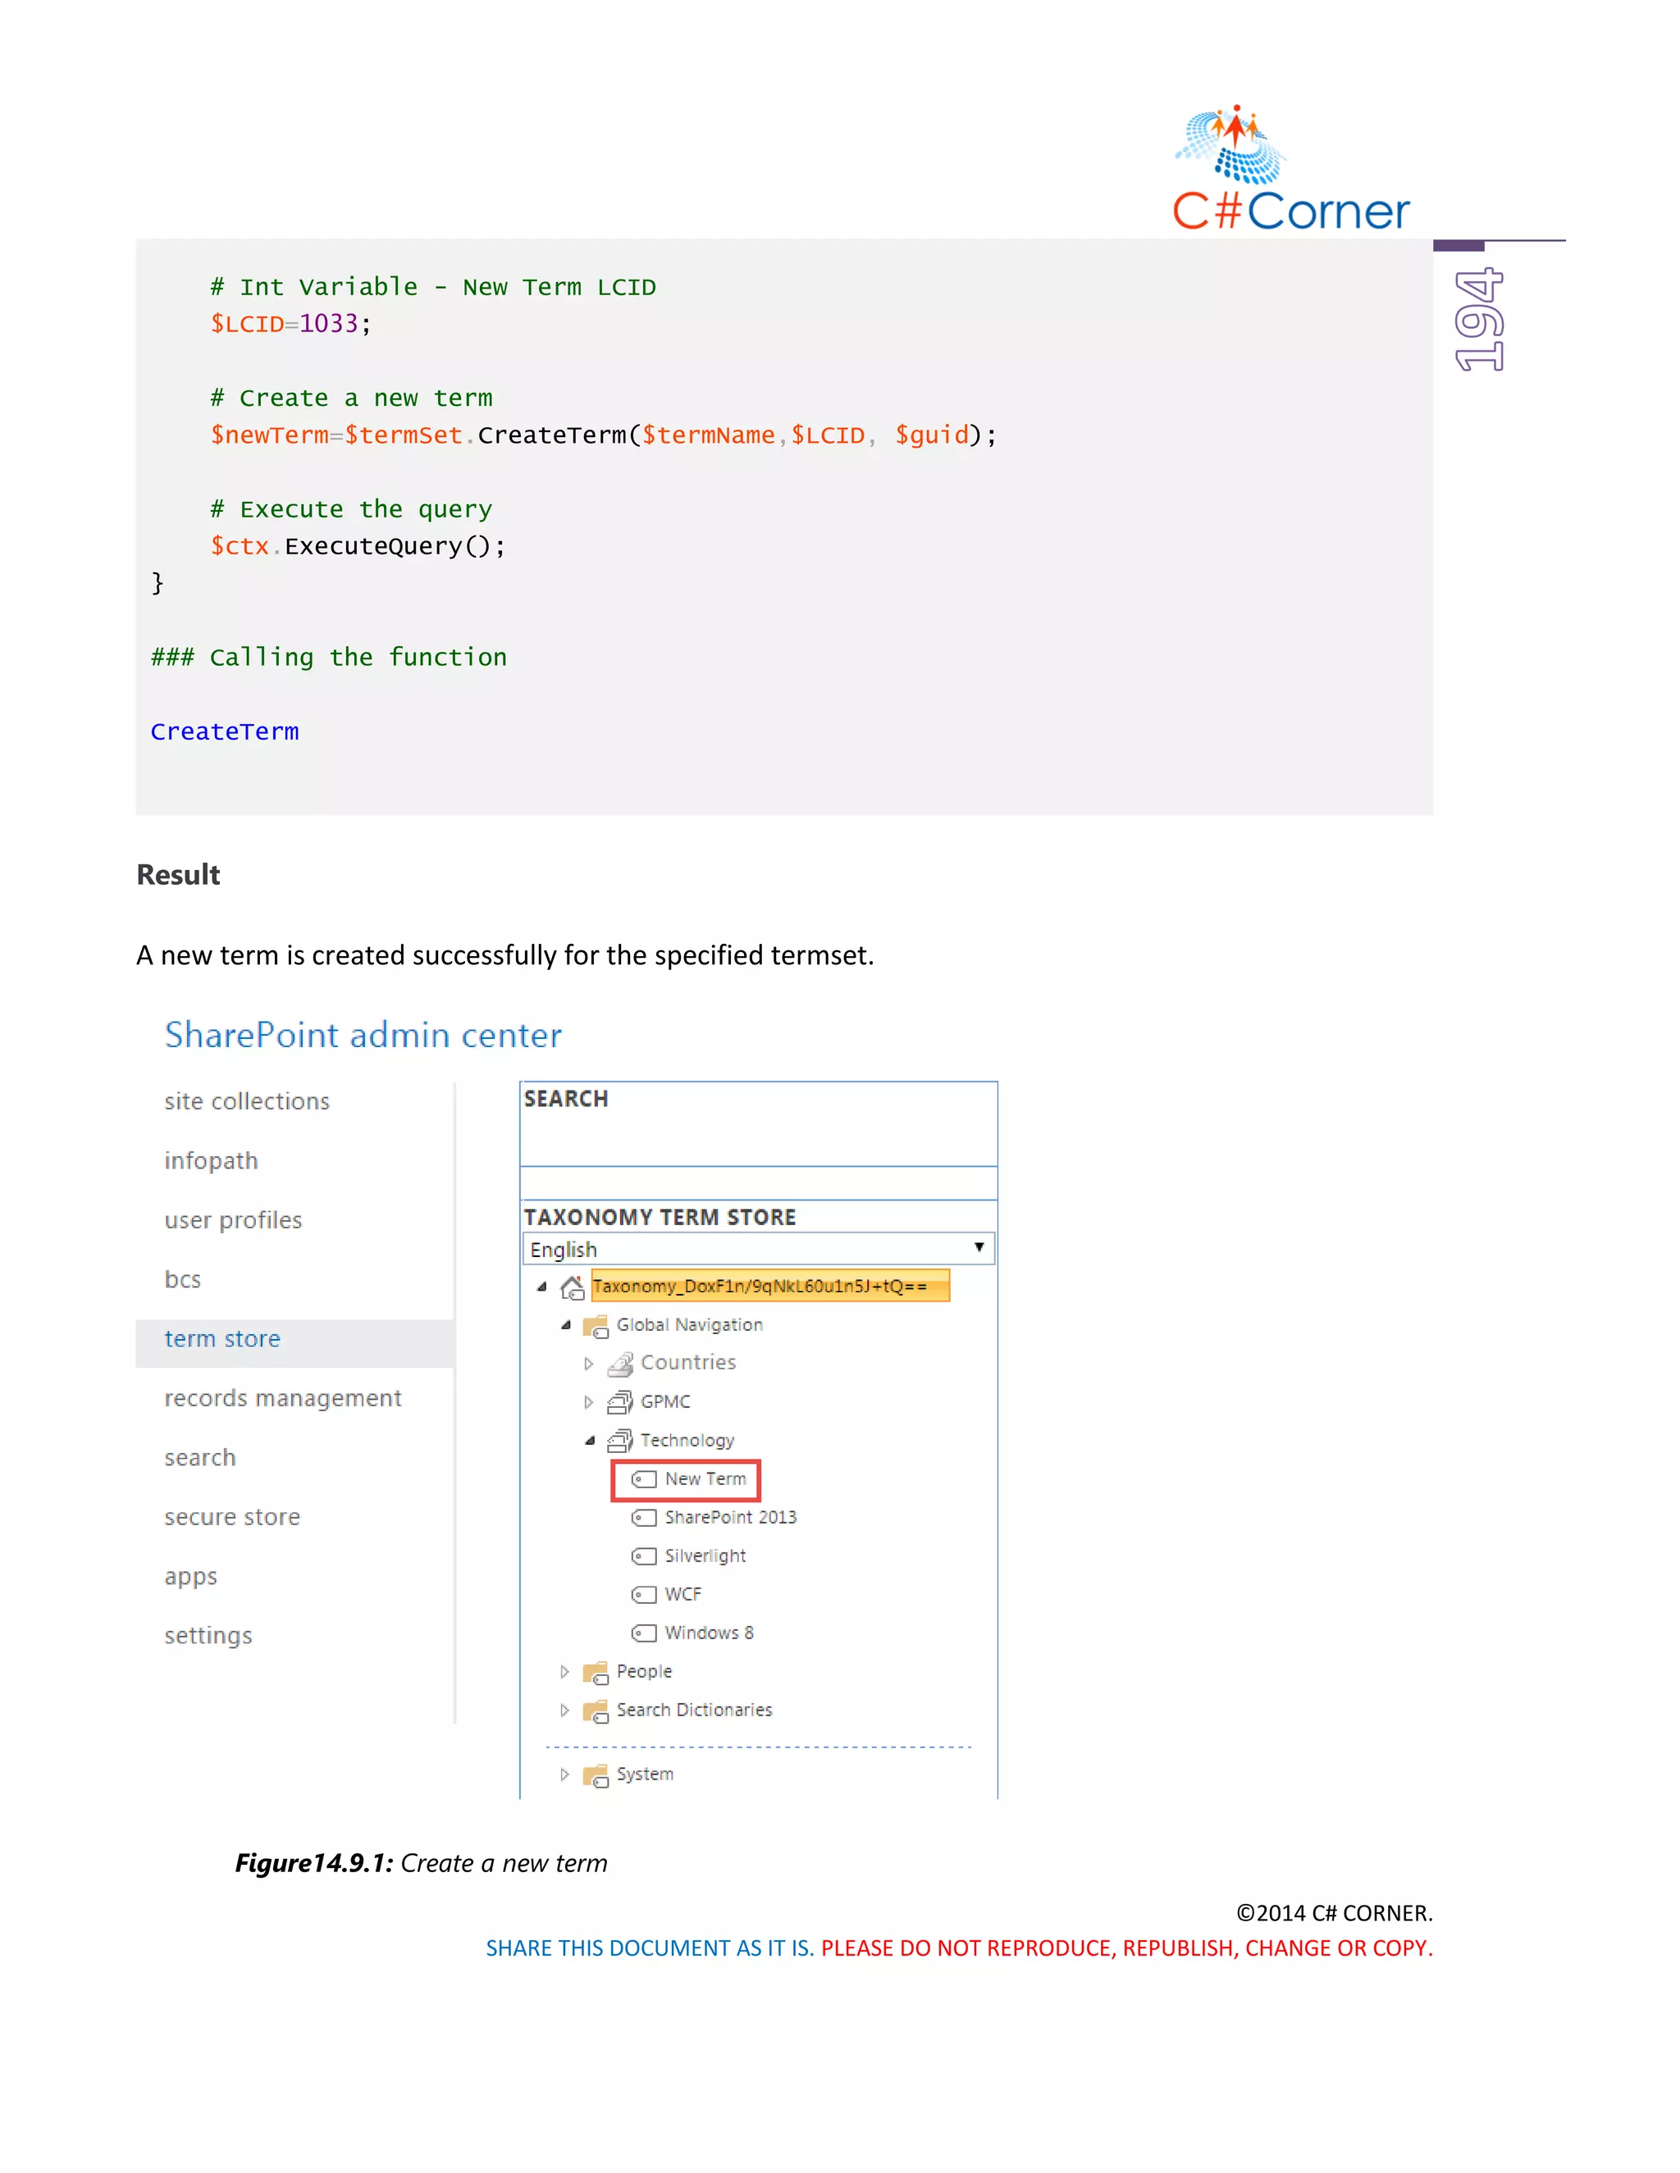Open records management in admin menu
The height and width of the screenshot is (2173, 1680).
[x=283, y=1399]
